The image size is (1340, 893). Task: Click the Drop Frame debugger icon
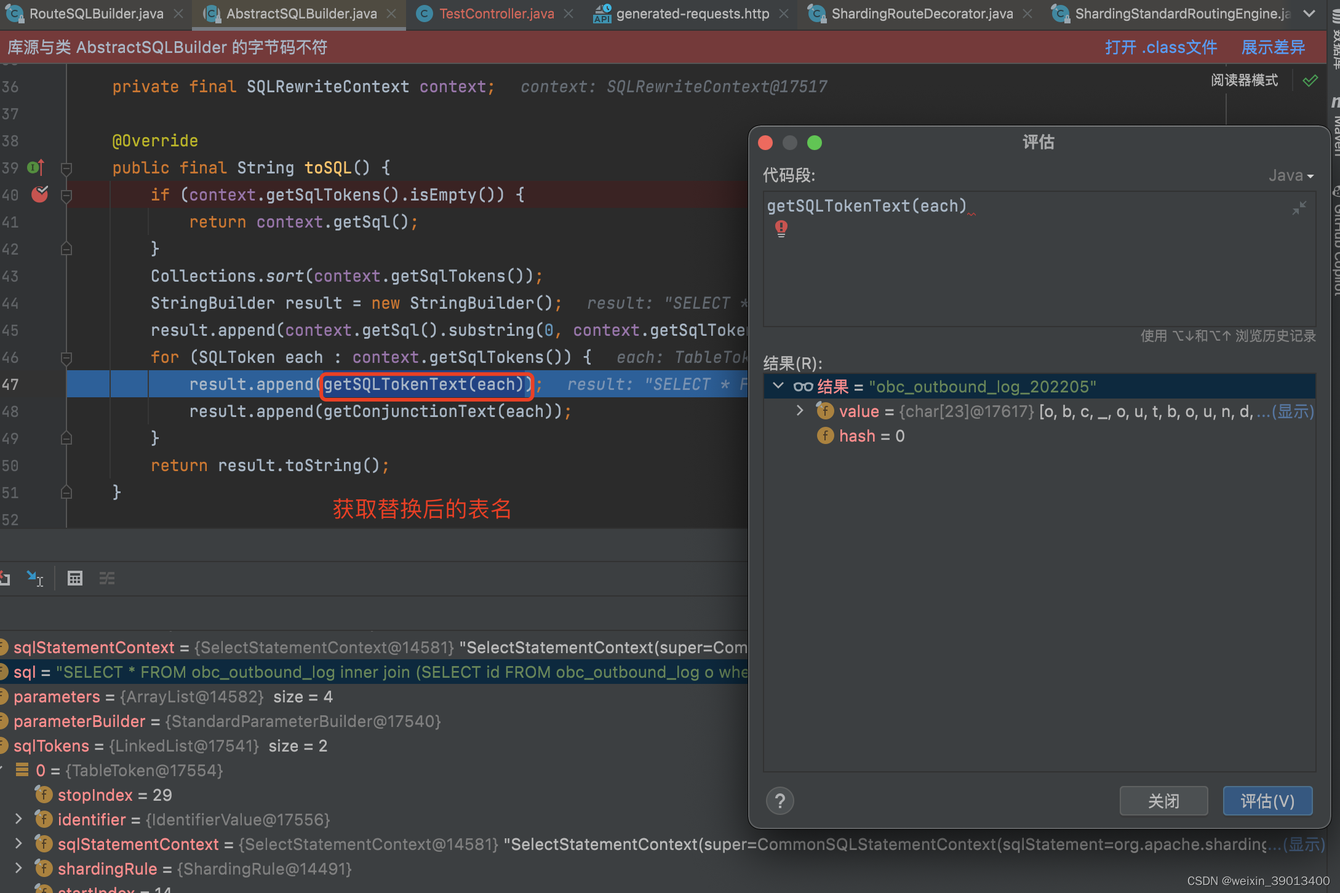click(x=5, y=578)
